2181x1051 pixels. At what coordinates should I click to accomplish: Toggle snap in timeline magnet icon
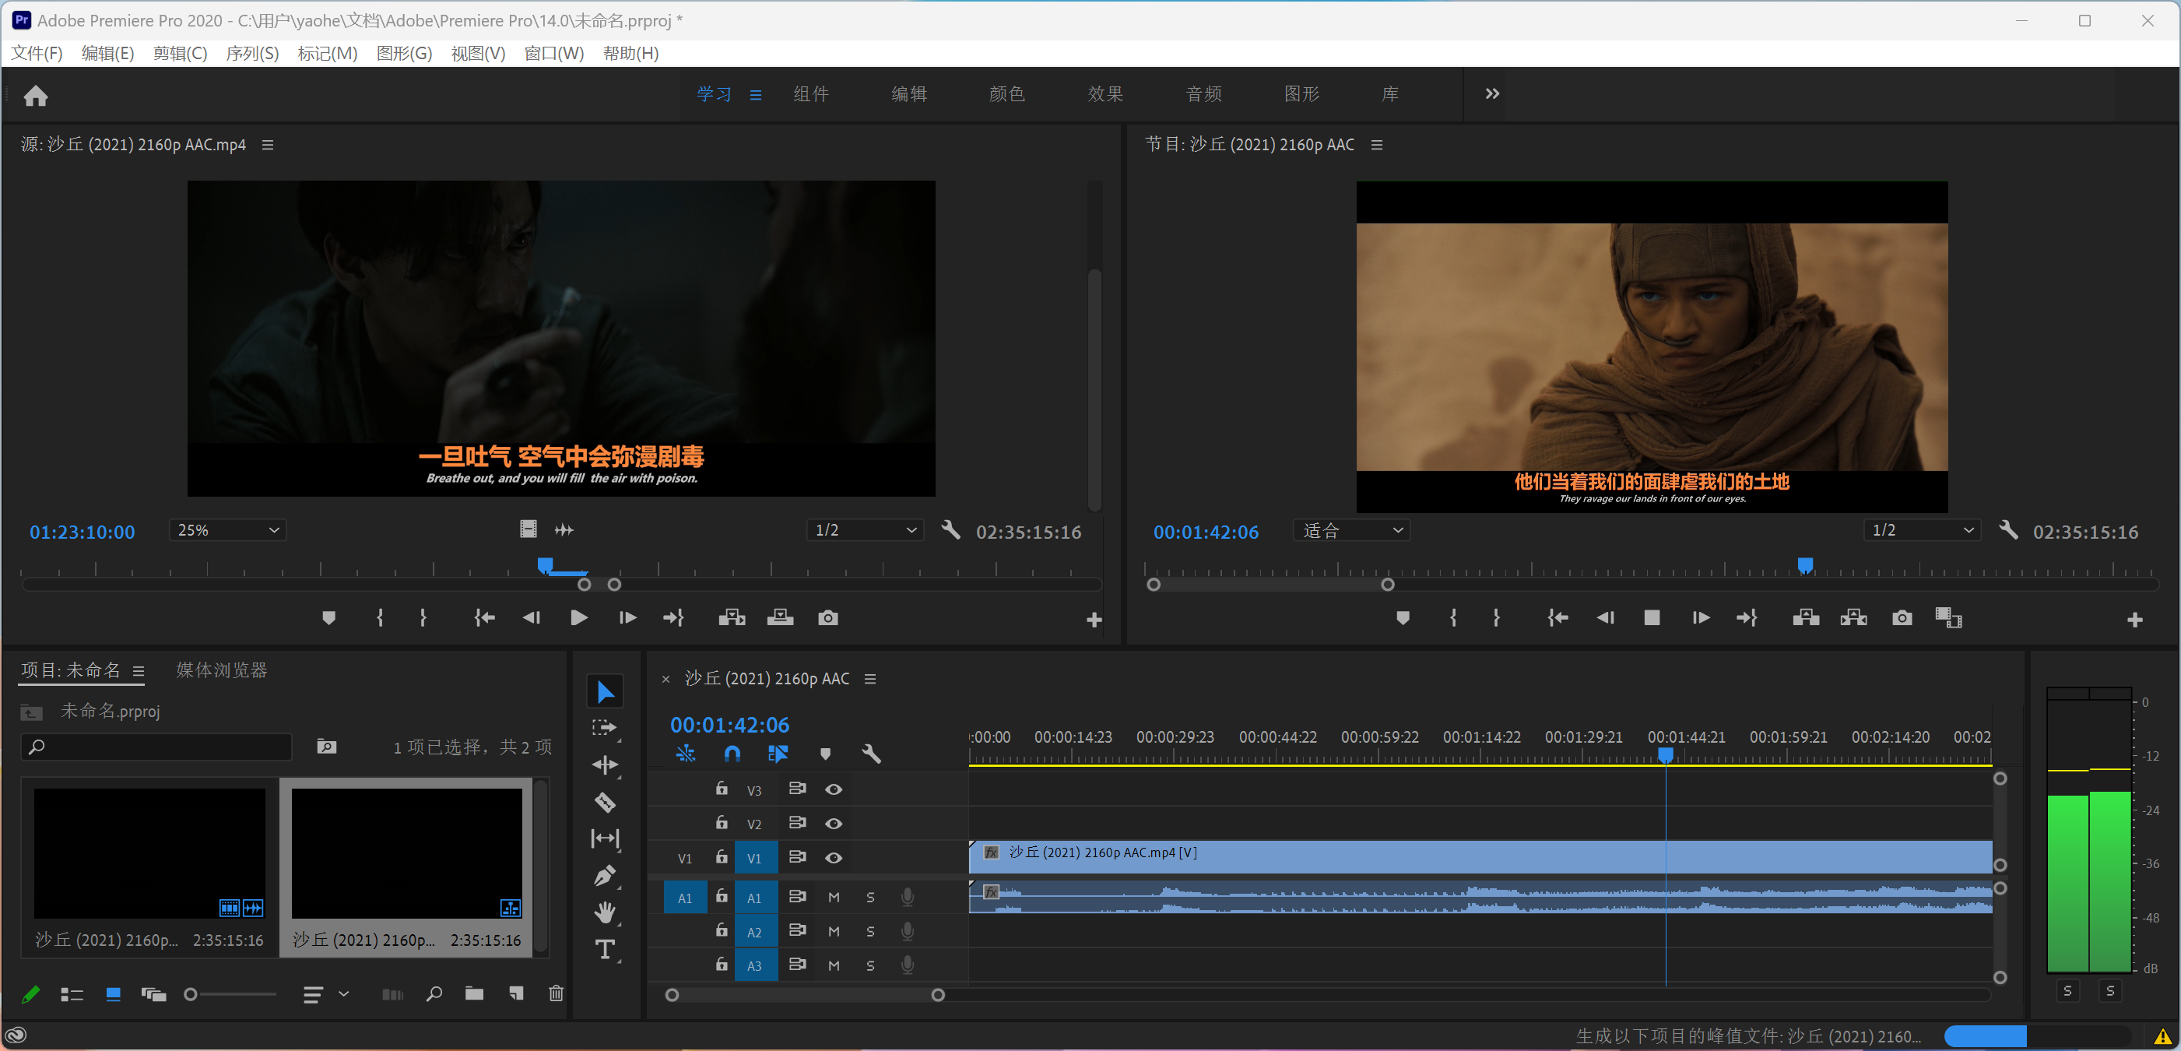pos(732,753)
